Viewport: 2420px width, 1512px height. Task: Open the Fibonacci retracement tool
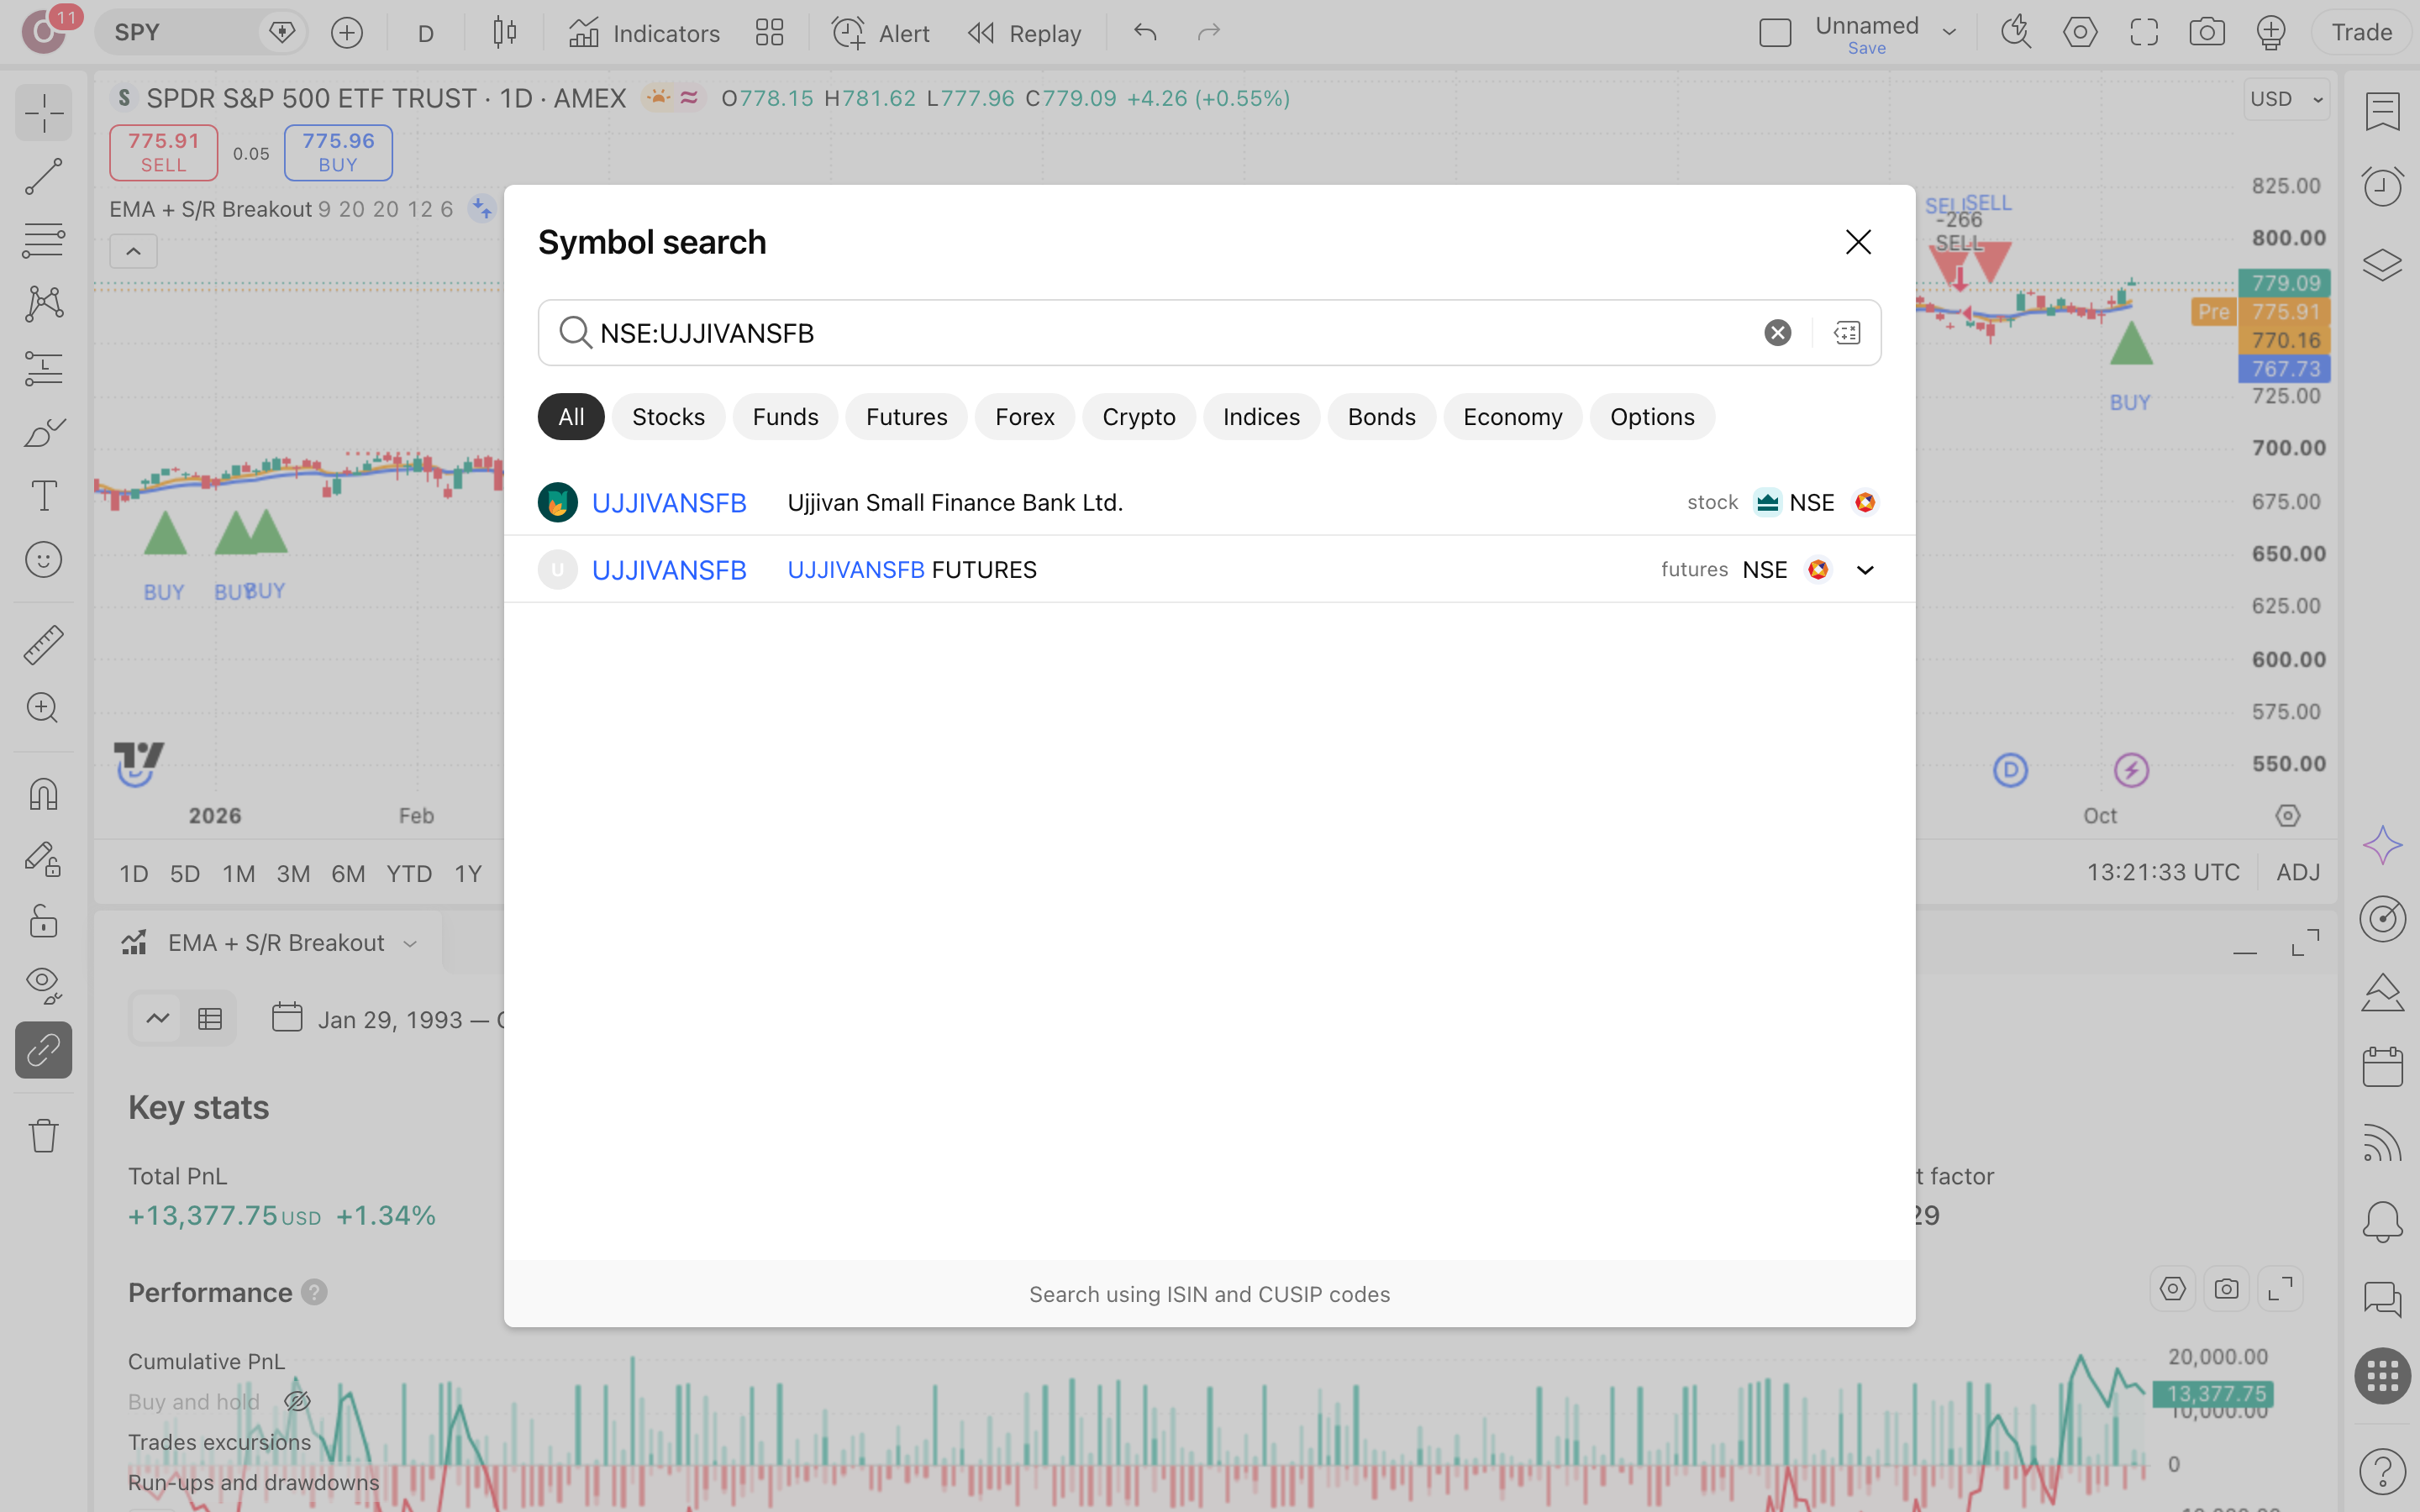(44, 240)
